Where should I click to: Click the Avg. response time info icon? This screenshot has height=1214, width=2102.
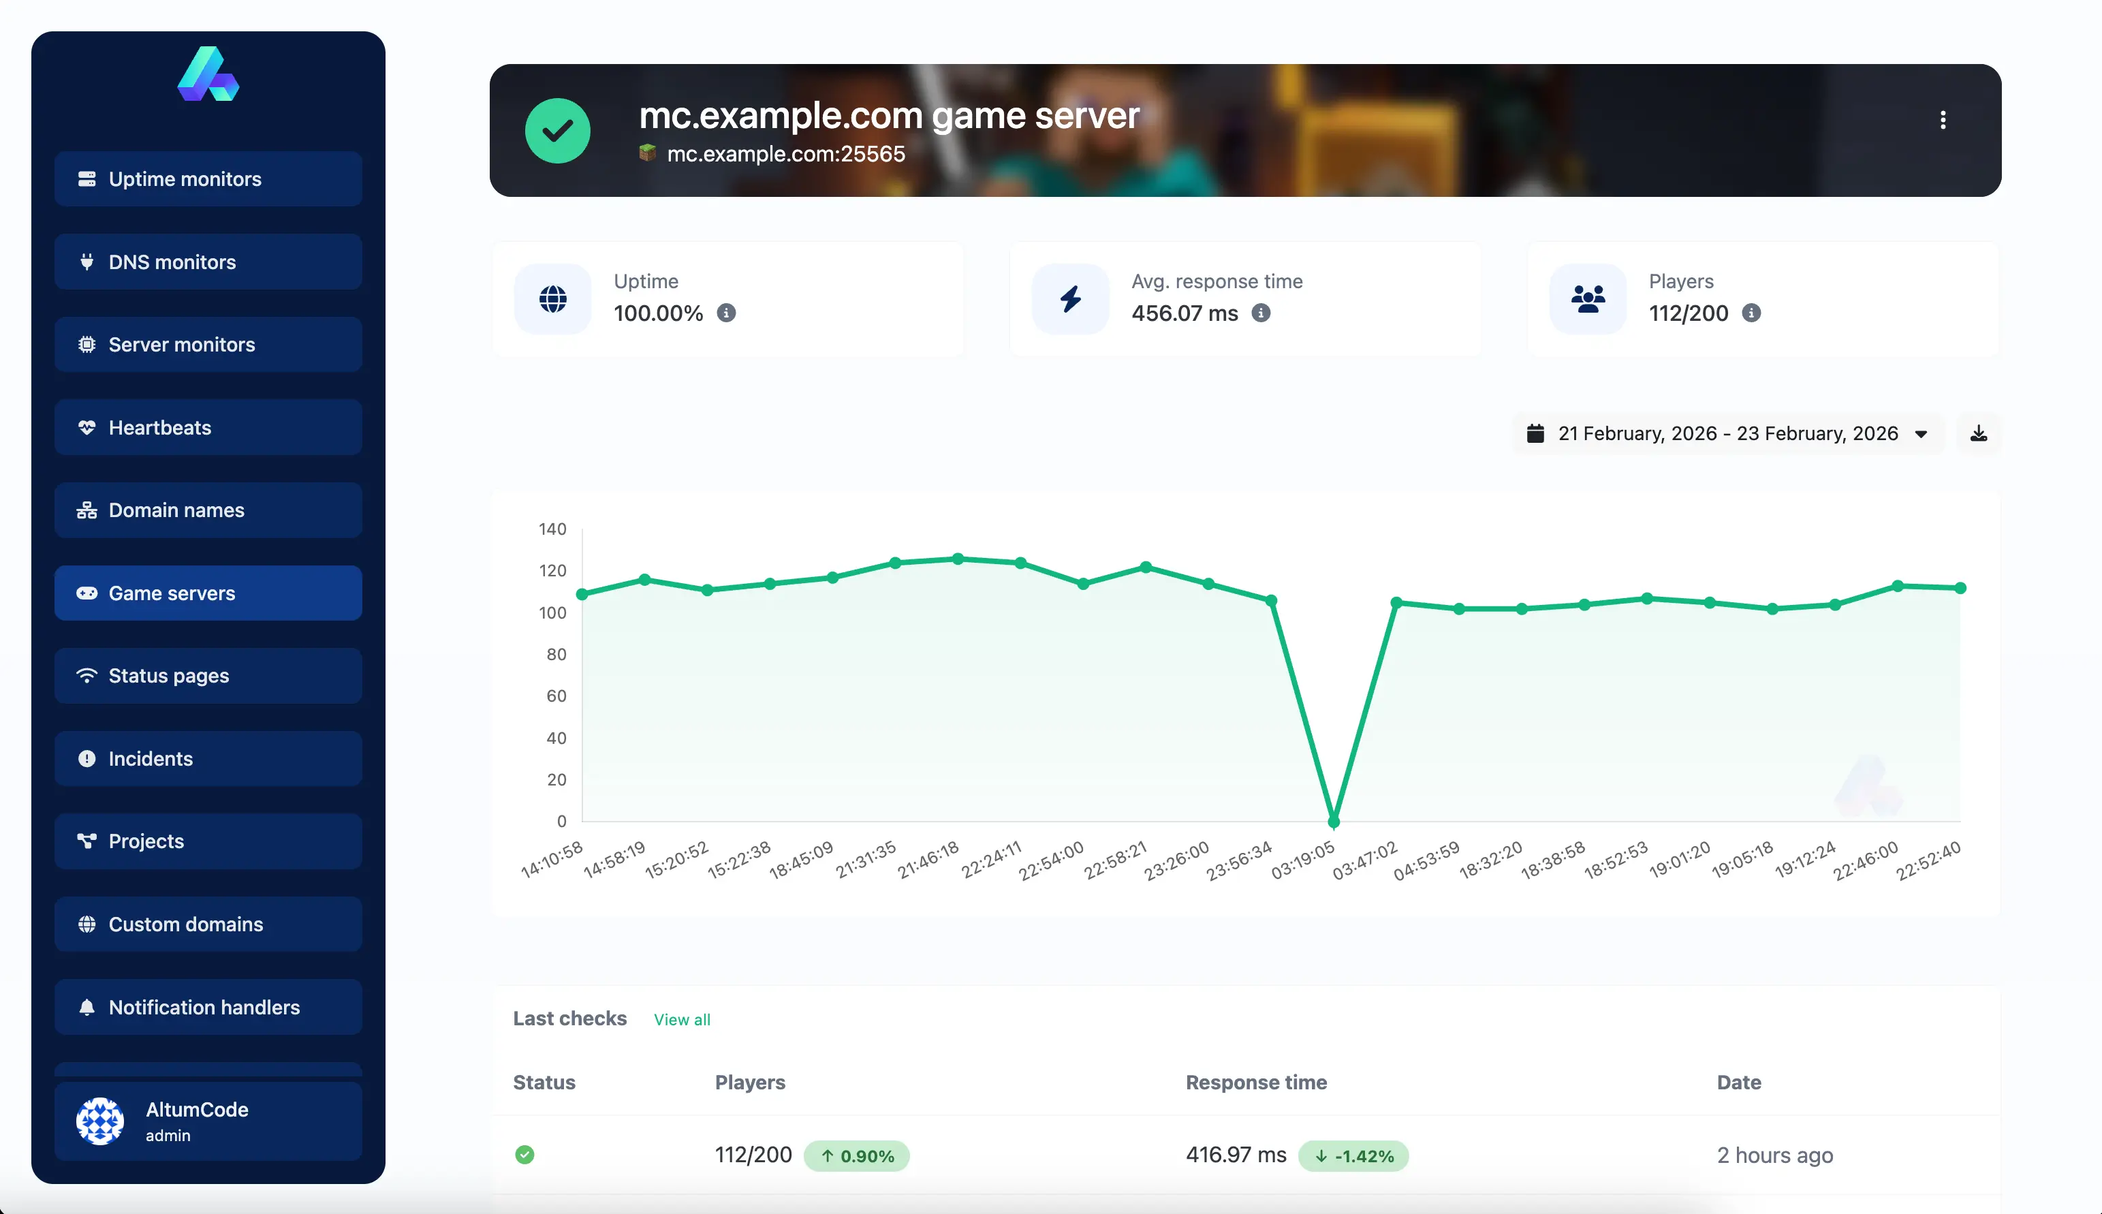(1260, 313)
